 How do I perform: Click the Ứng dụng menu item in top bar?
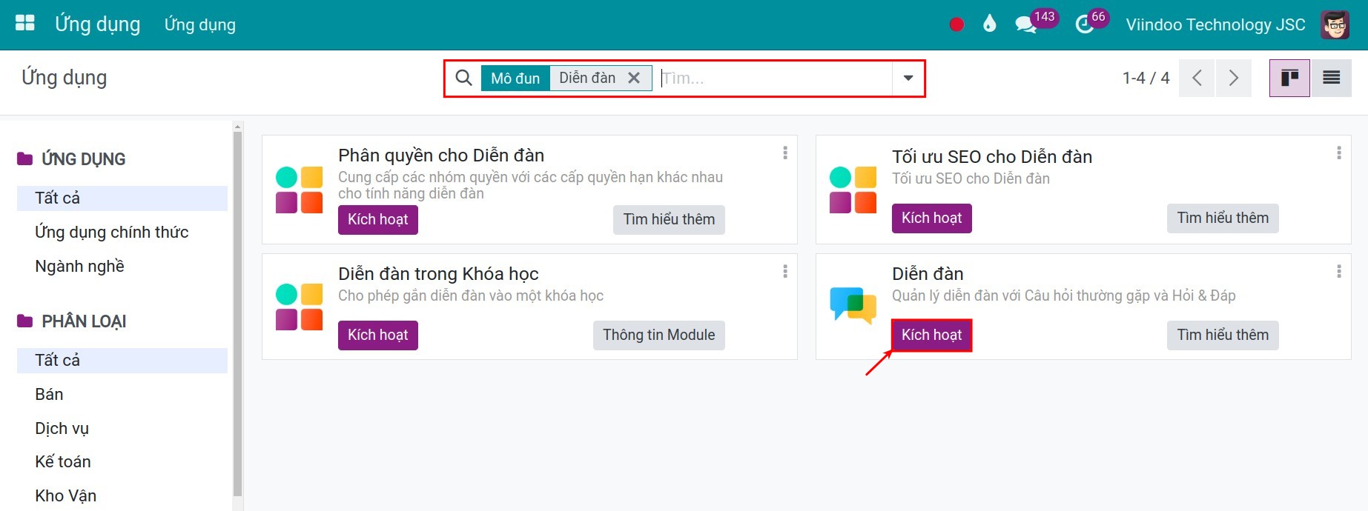coord(200,24)
